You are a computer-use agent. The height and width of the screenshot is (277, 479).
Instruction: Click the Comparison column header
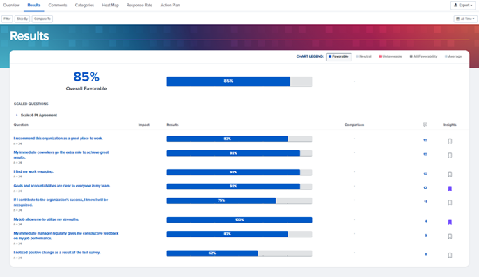[x=354, y=125]
